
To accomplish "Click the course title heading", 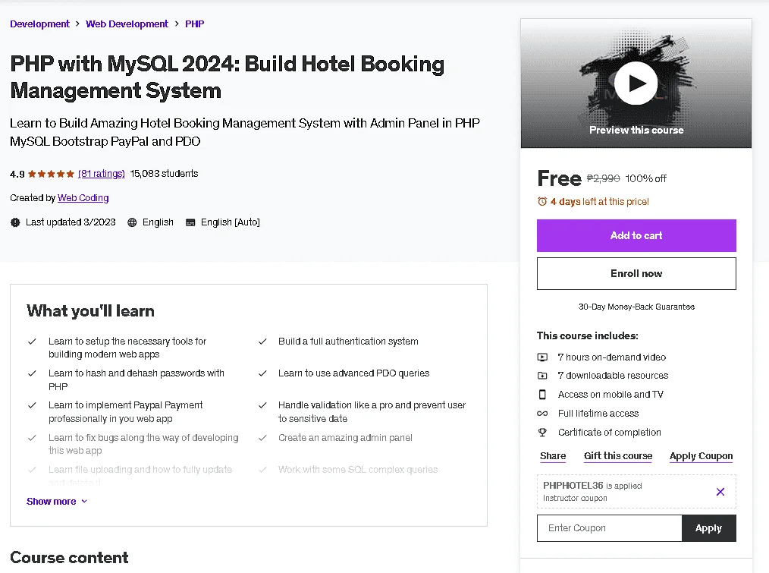I will 227,77.
